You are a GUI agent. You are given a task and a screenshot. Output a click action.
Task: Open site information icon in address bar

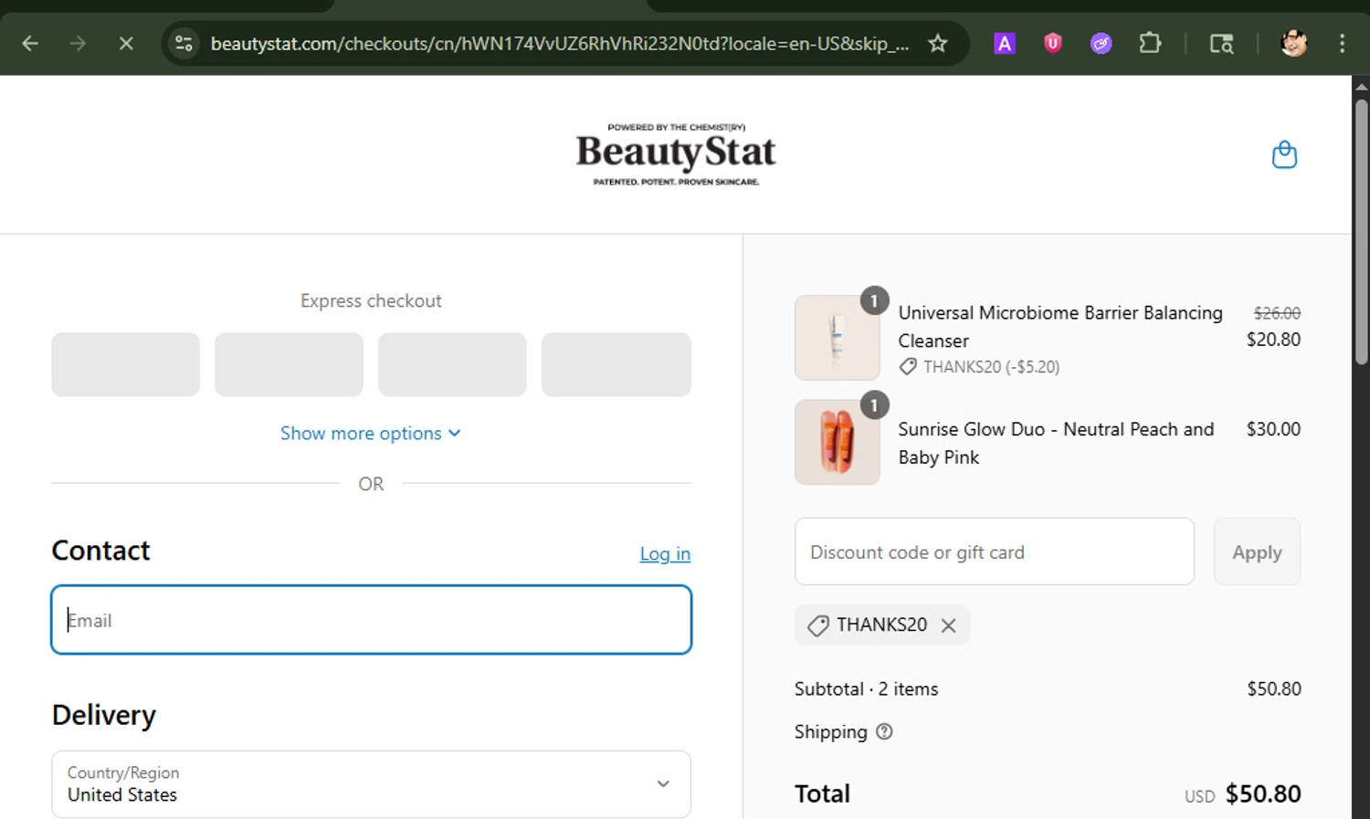point(184,43)
